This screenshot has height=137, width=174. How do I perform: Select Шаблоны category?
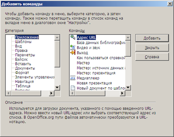23,42
